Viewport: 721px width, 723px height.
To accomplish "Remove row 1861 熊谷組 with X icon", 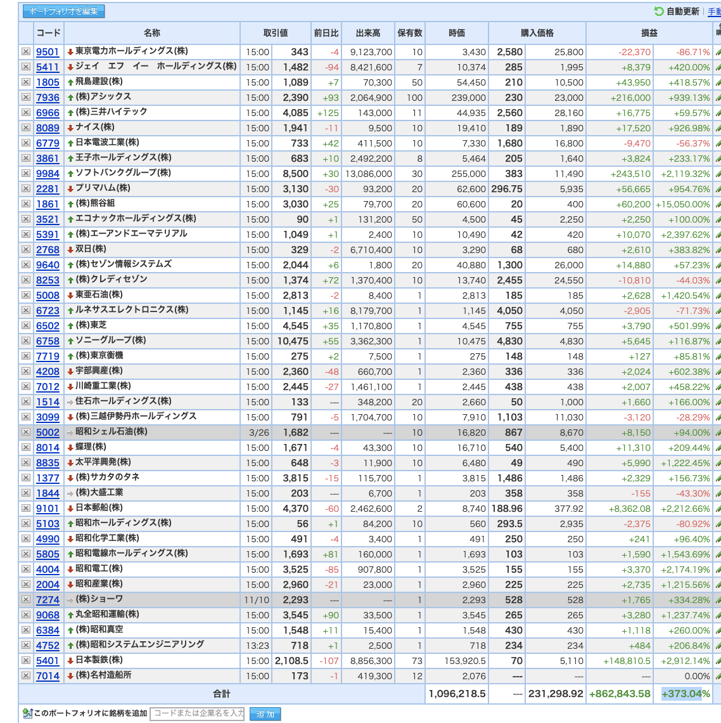I will click(x=26, y=204).
